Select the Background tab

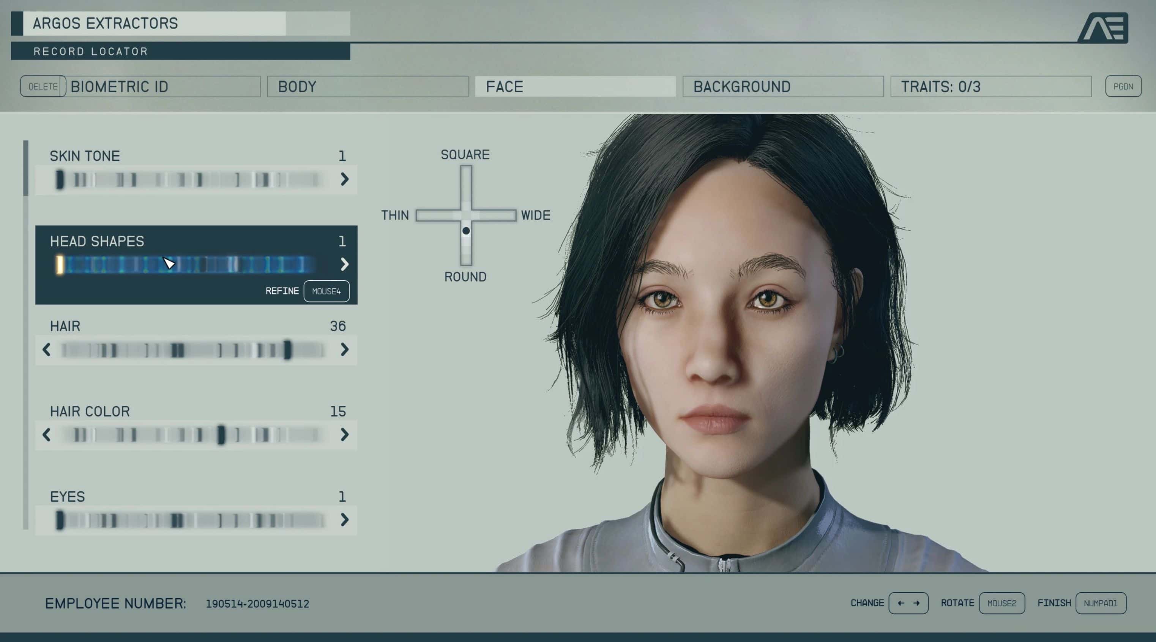pyautogui.click(x=783, y=87)
